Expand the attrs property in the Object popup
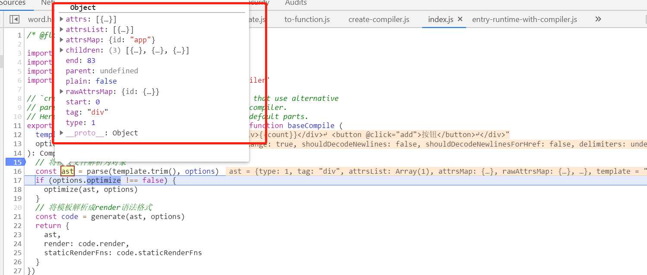This screenshot has width=647, height=275. (x=62, y=19)
